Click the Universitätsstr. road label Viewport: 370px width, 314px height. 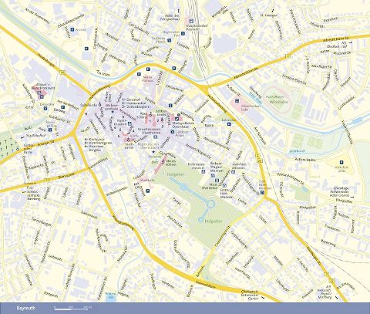[205, 283]
